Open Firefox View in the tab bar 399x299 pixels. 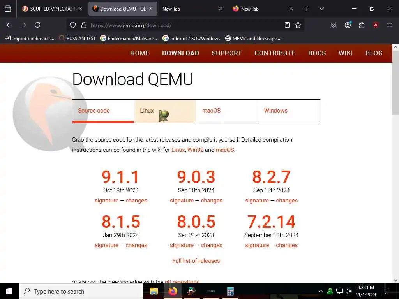point(8,9)
